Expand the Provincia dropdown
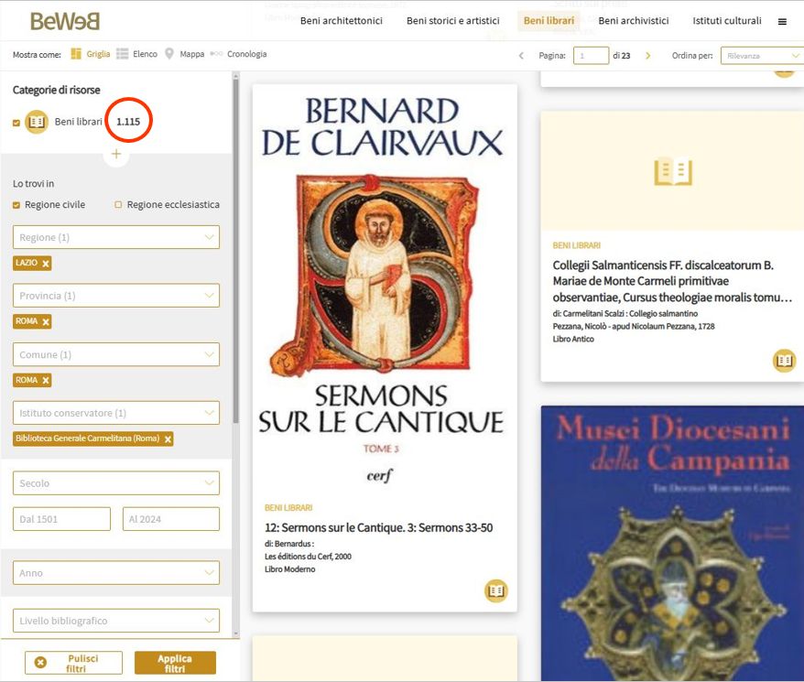Screen dimensions: 804x682 [116, 296]
